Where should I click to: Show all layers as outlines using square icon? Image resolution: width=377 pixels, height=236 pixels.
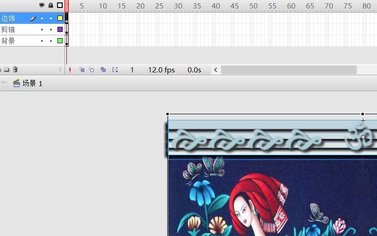tap(60, 5)
